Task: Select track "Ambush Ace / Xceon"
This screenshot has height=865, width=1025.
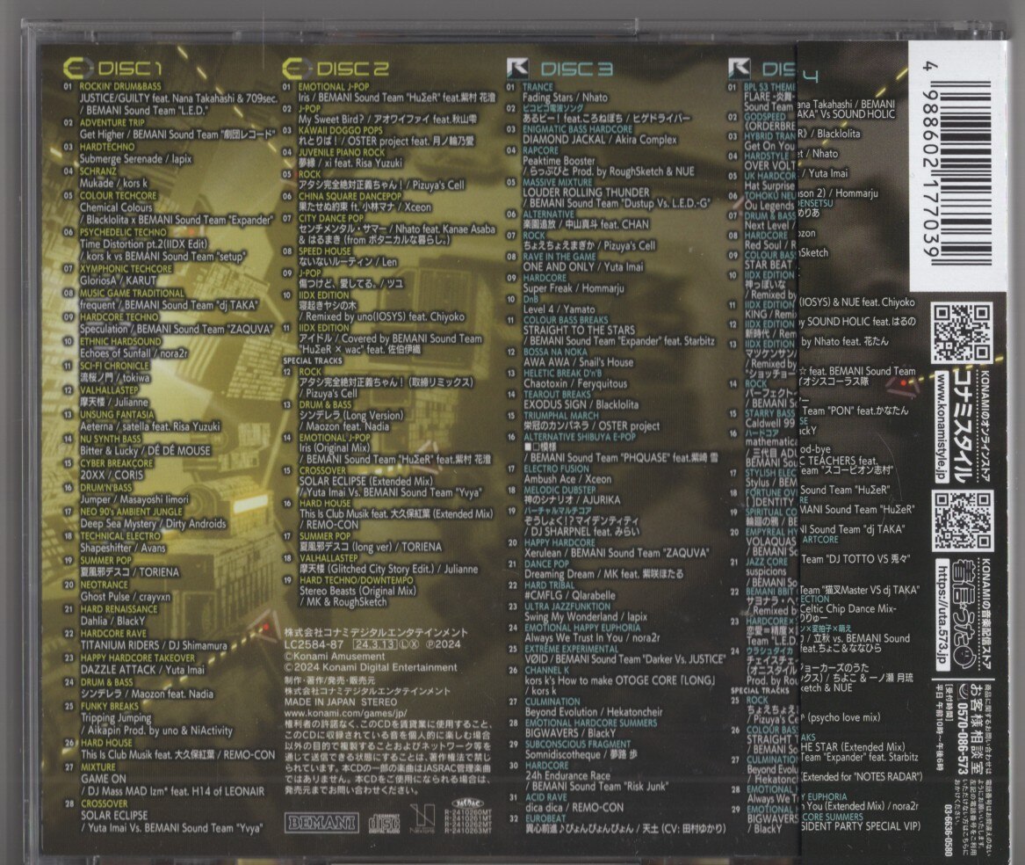Action: [x=567, y=480]
